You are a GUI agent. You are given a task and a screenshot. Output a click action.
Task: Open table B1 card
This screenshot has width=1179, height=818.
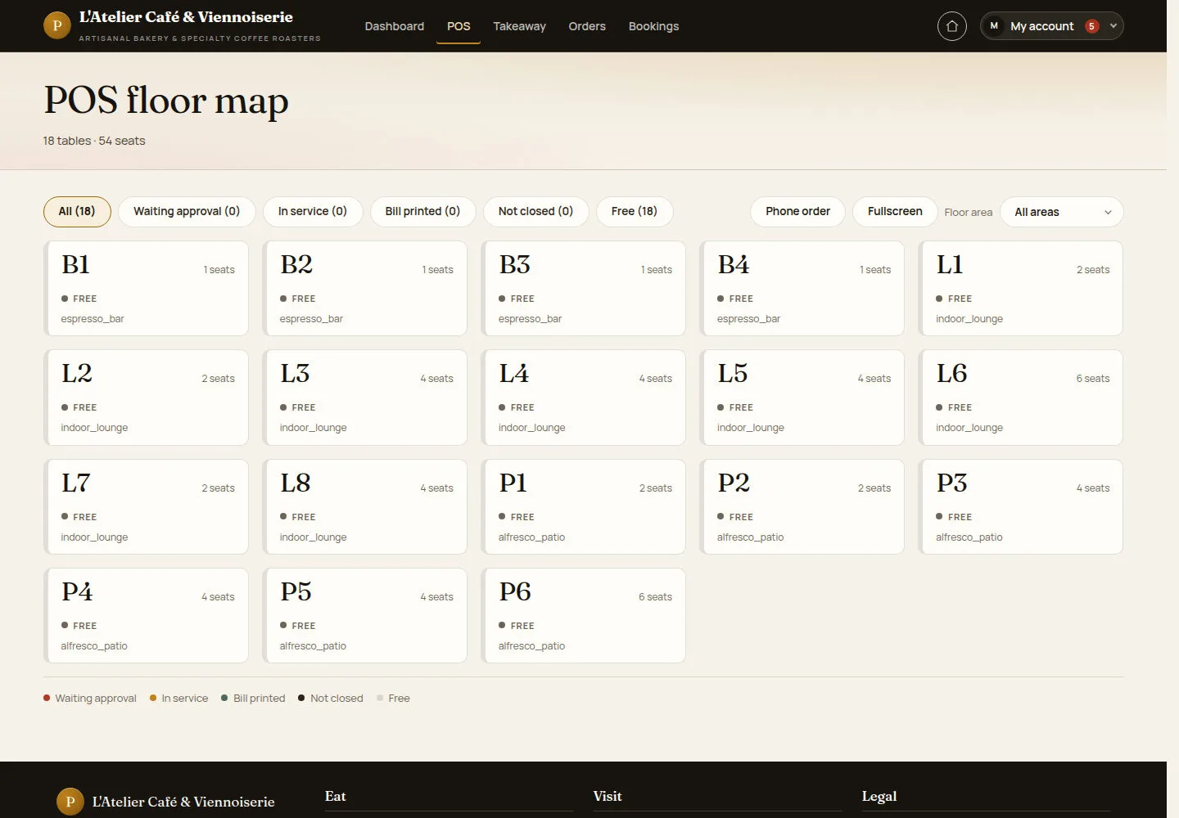coord(147,288)
